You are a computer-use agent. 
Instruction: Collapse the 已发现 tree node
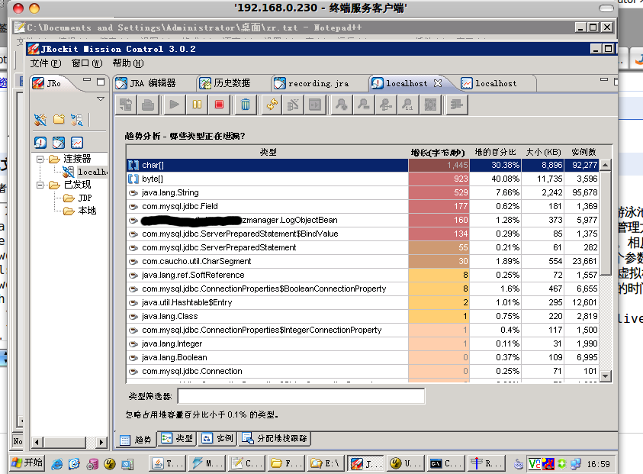click(x=40, y=185)
